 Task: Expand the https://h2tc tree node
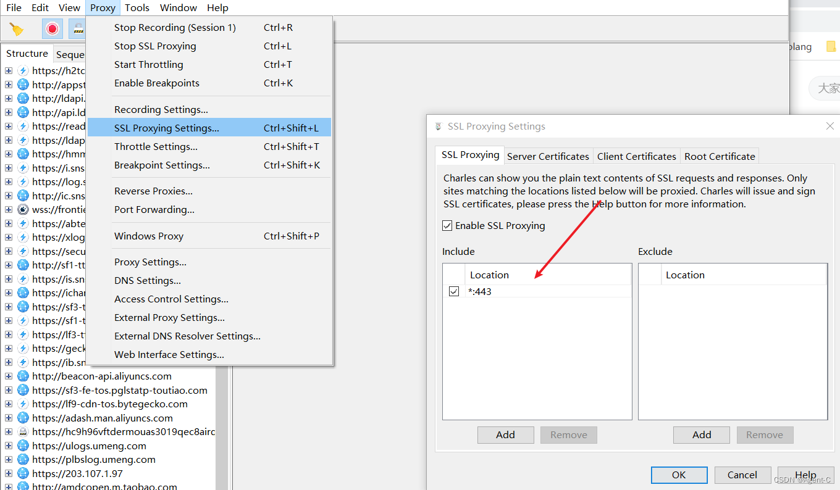click(x=9, y=70)
